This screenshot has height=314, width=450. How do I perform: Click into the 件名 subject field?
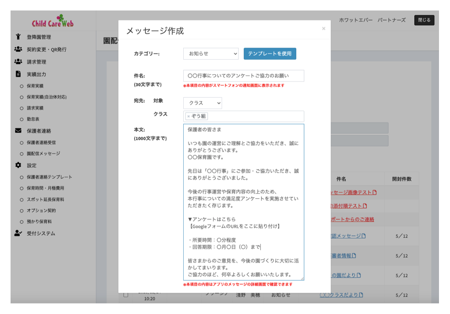click(x=243, y=76)
